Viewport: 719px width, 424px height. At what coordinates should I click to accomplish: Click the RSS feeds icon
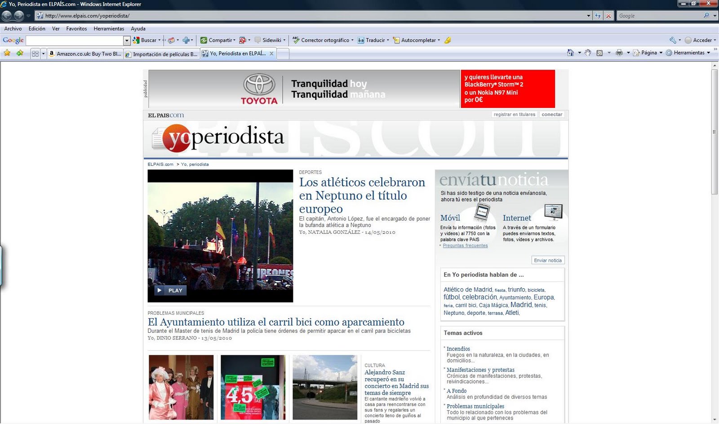click(x=599, y=53)
